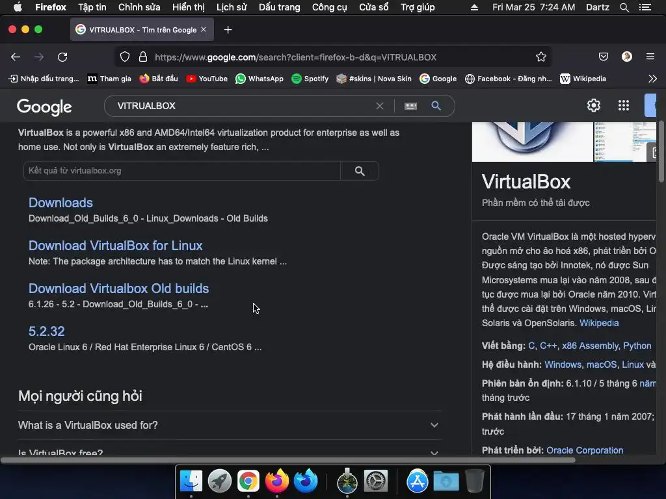Open System Preferences in the Dock
Screen dimensions: 666x499
coord(376,481)
